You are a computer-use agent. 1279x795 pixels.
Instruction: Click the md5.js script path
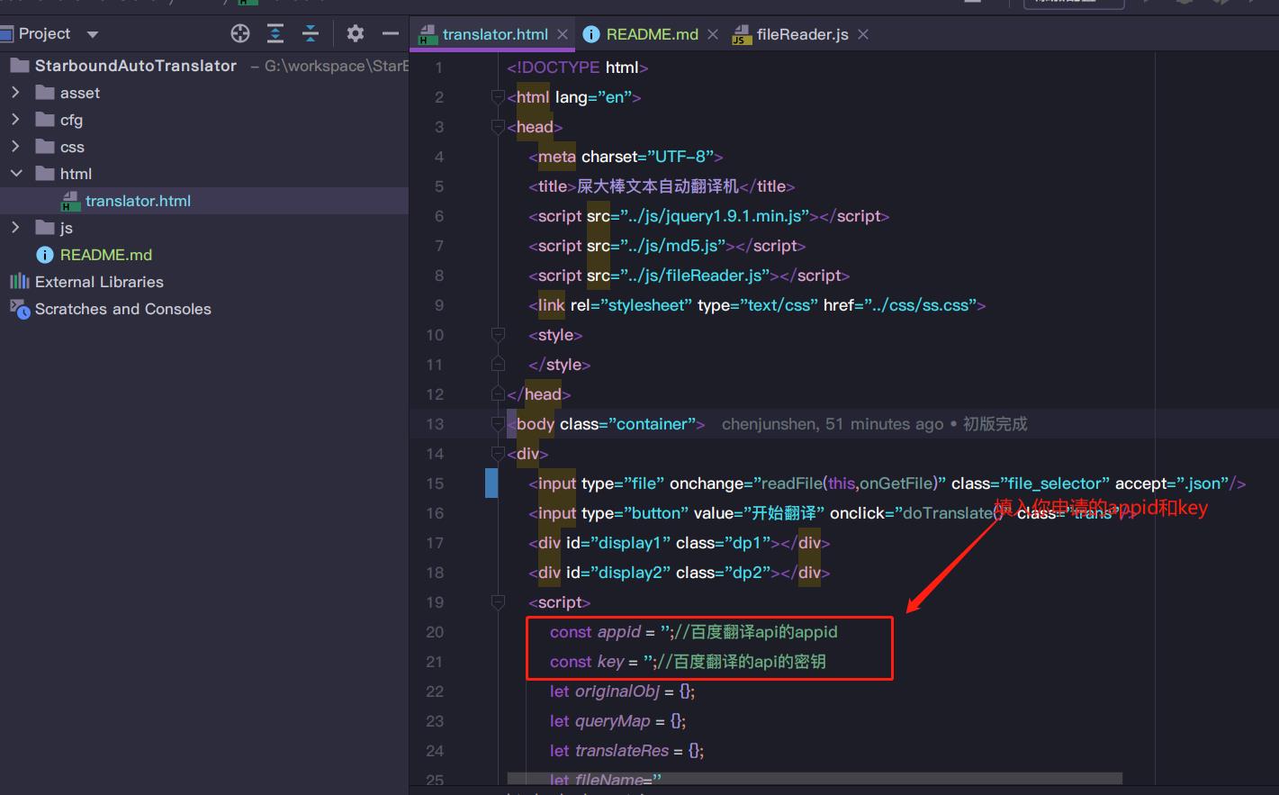click(x=672, y=246)
